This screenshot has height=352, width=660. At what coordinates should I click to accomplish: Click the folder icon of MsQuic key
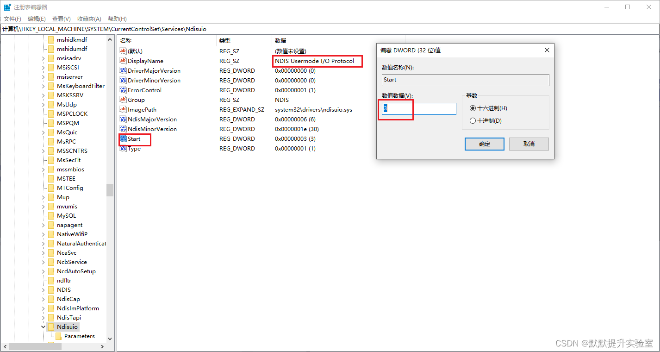pos(51,132)
